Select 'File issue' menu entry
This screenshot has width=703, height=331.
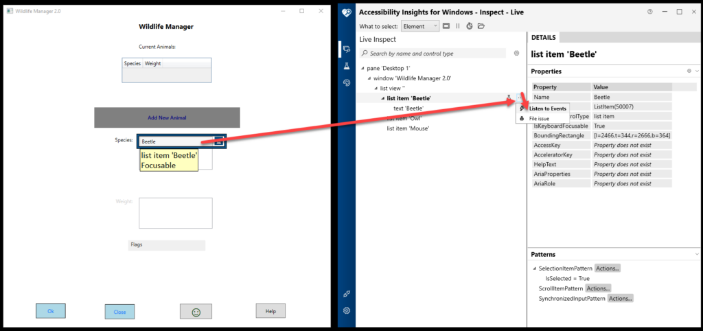[543, 119]
